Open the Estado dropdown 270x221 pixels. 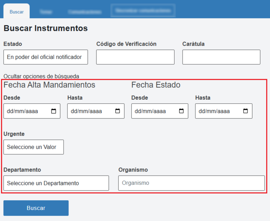(x=46, y=57)
